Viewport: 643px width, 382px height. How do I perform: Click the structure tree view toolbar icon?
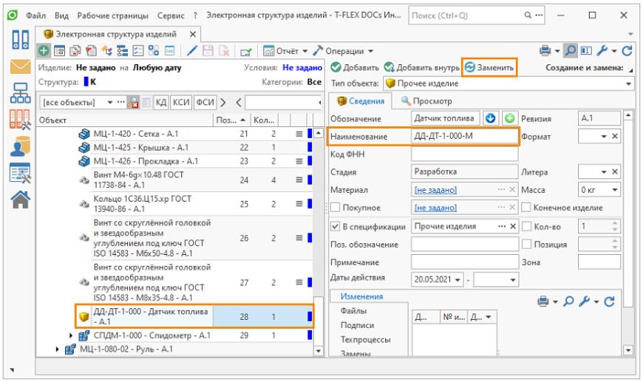122,51
